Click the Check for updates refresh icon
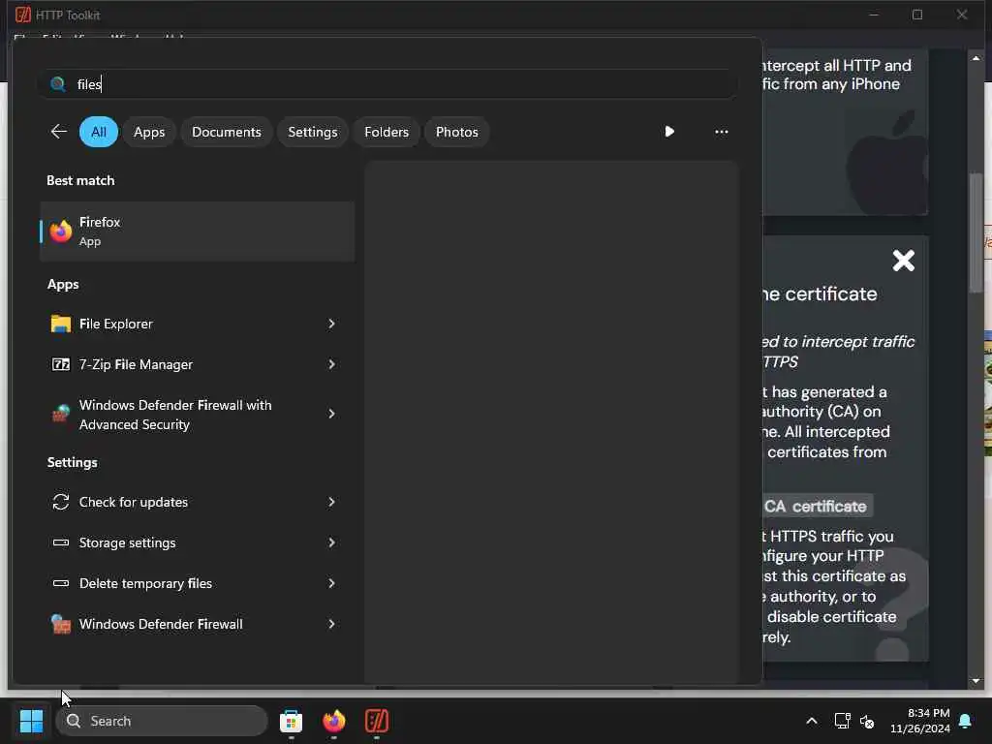 (x=61, y=503)
